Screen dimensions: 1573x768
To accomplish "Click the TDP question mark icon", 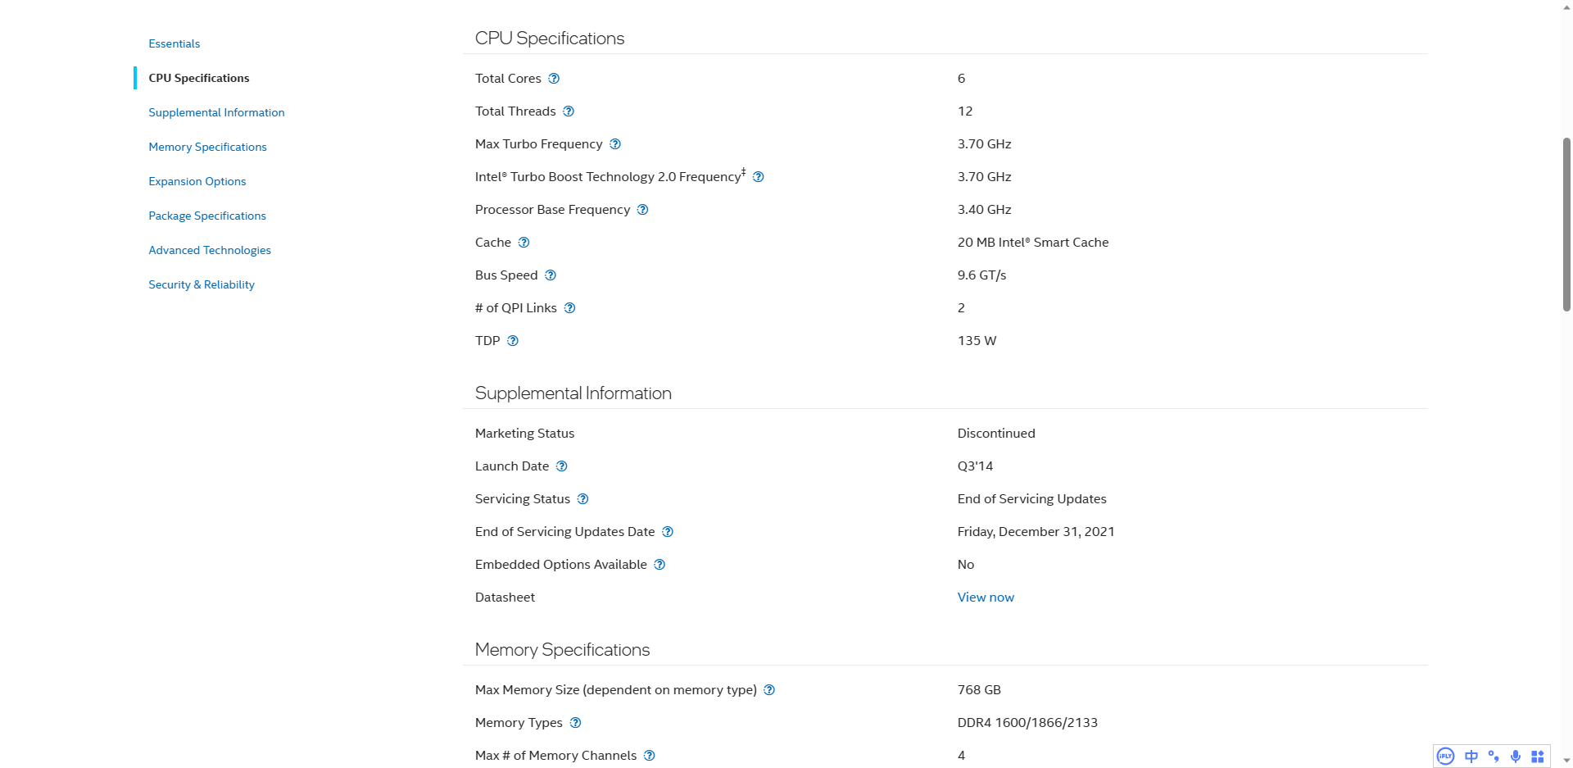I will 513,341.
